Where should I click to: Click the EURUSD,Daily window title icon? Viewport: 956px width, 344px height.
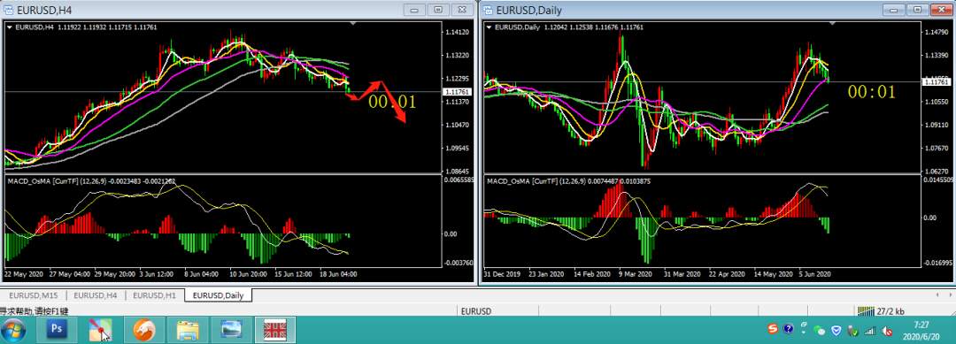pos(488,10)
